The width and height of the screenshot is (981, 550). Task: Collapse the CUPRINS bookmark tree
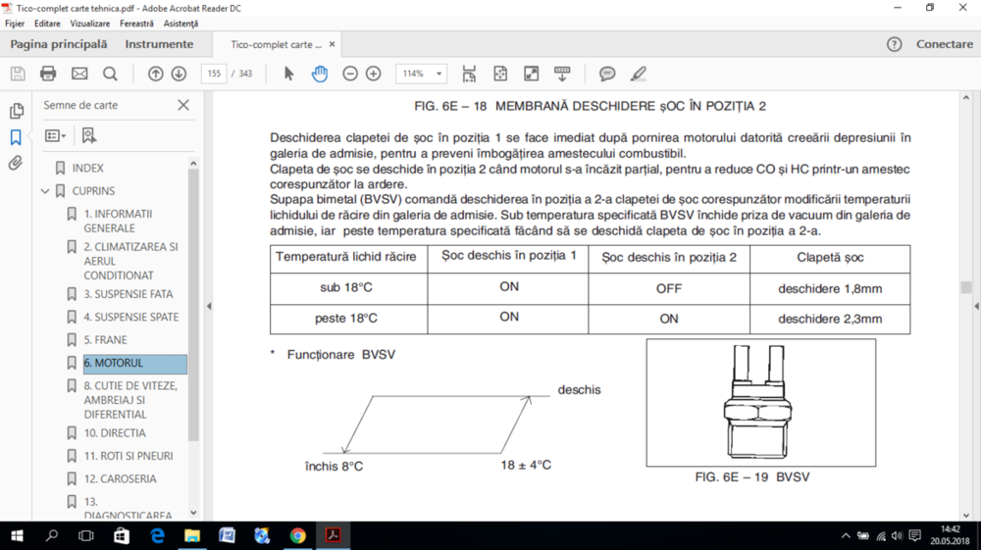pyautogui.click(x=45, y=191)
